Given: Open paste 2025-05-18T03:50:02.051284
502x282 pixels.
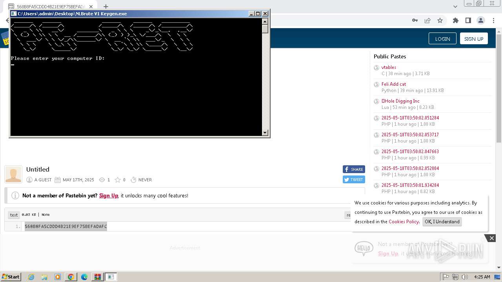Looking at the screenshot, I should (x=410, y=118).
